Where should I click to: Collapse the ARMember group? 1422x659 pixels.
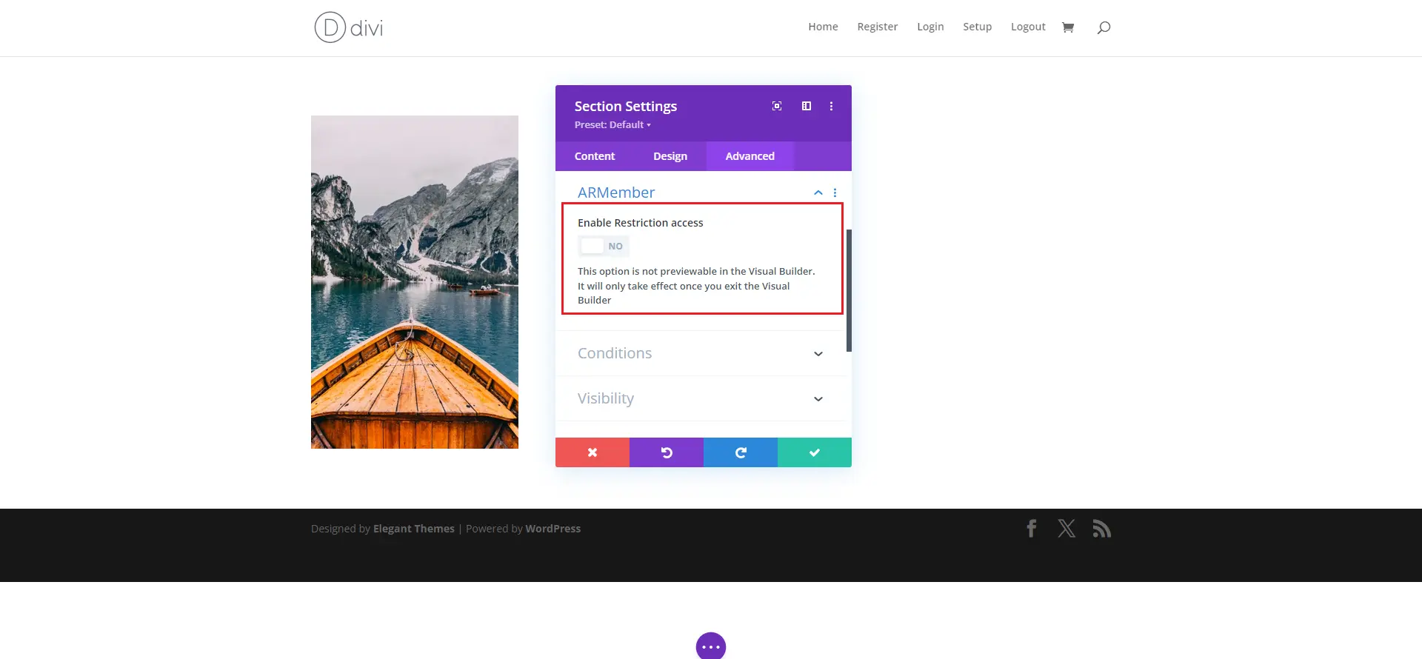tap(818, 193)
